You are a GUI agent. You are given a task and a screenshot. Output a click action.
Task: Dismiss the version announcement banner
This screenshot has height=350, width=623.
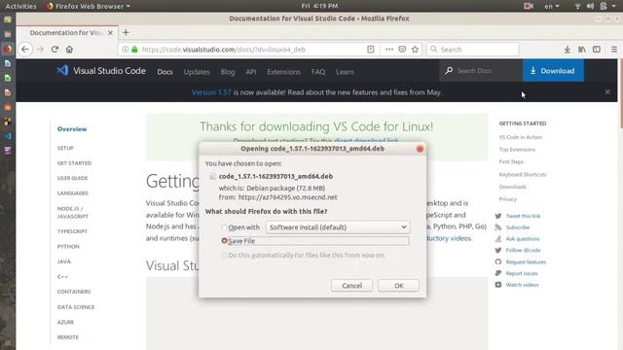[607, 91]
